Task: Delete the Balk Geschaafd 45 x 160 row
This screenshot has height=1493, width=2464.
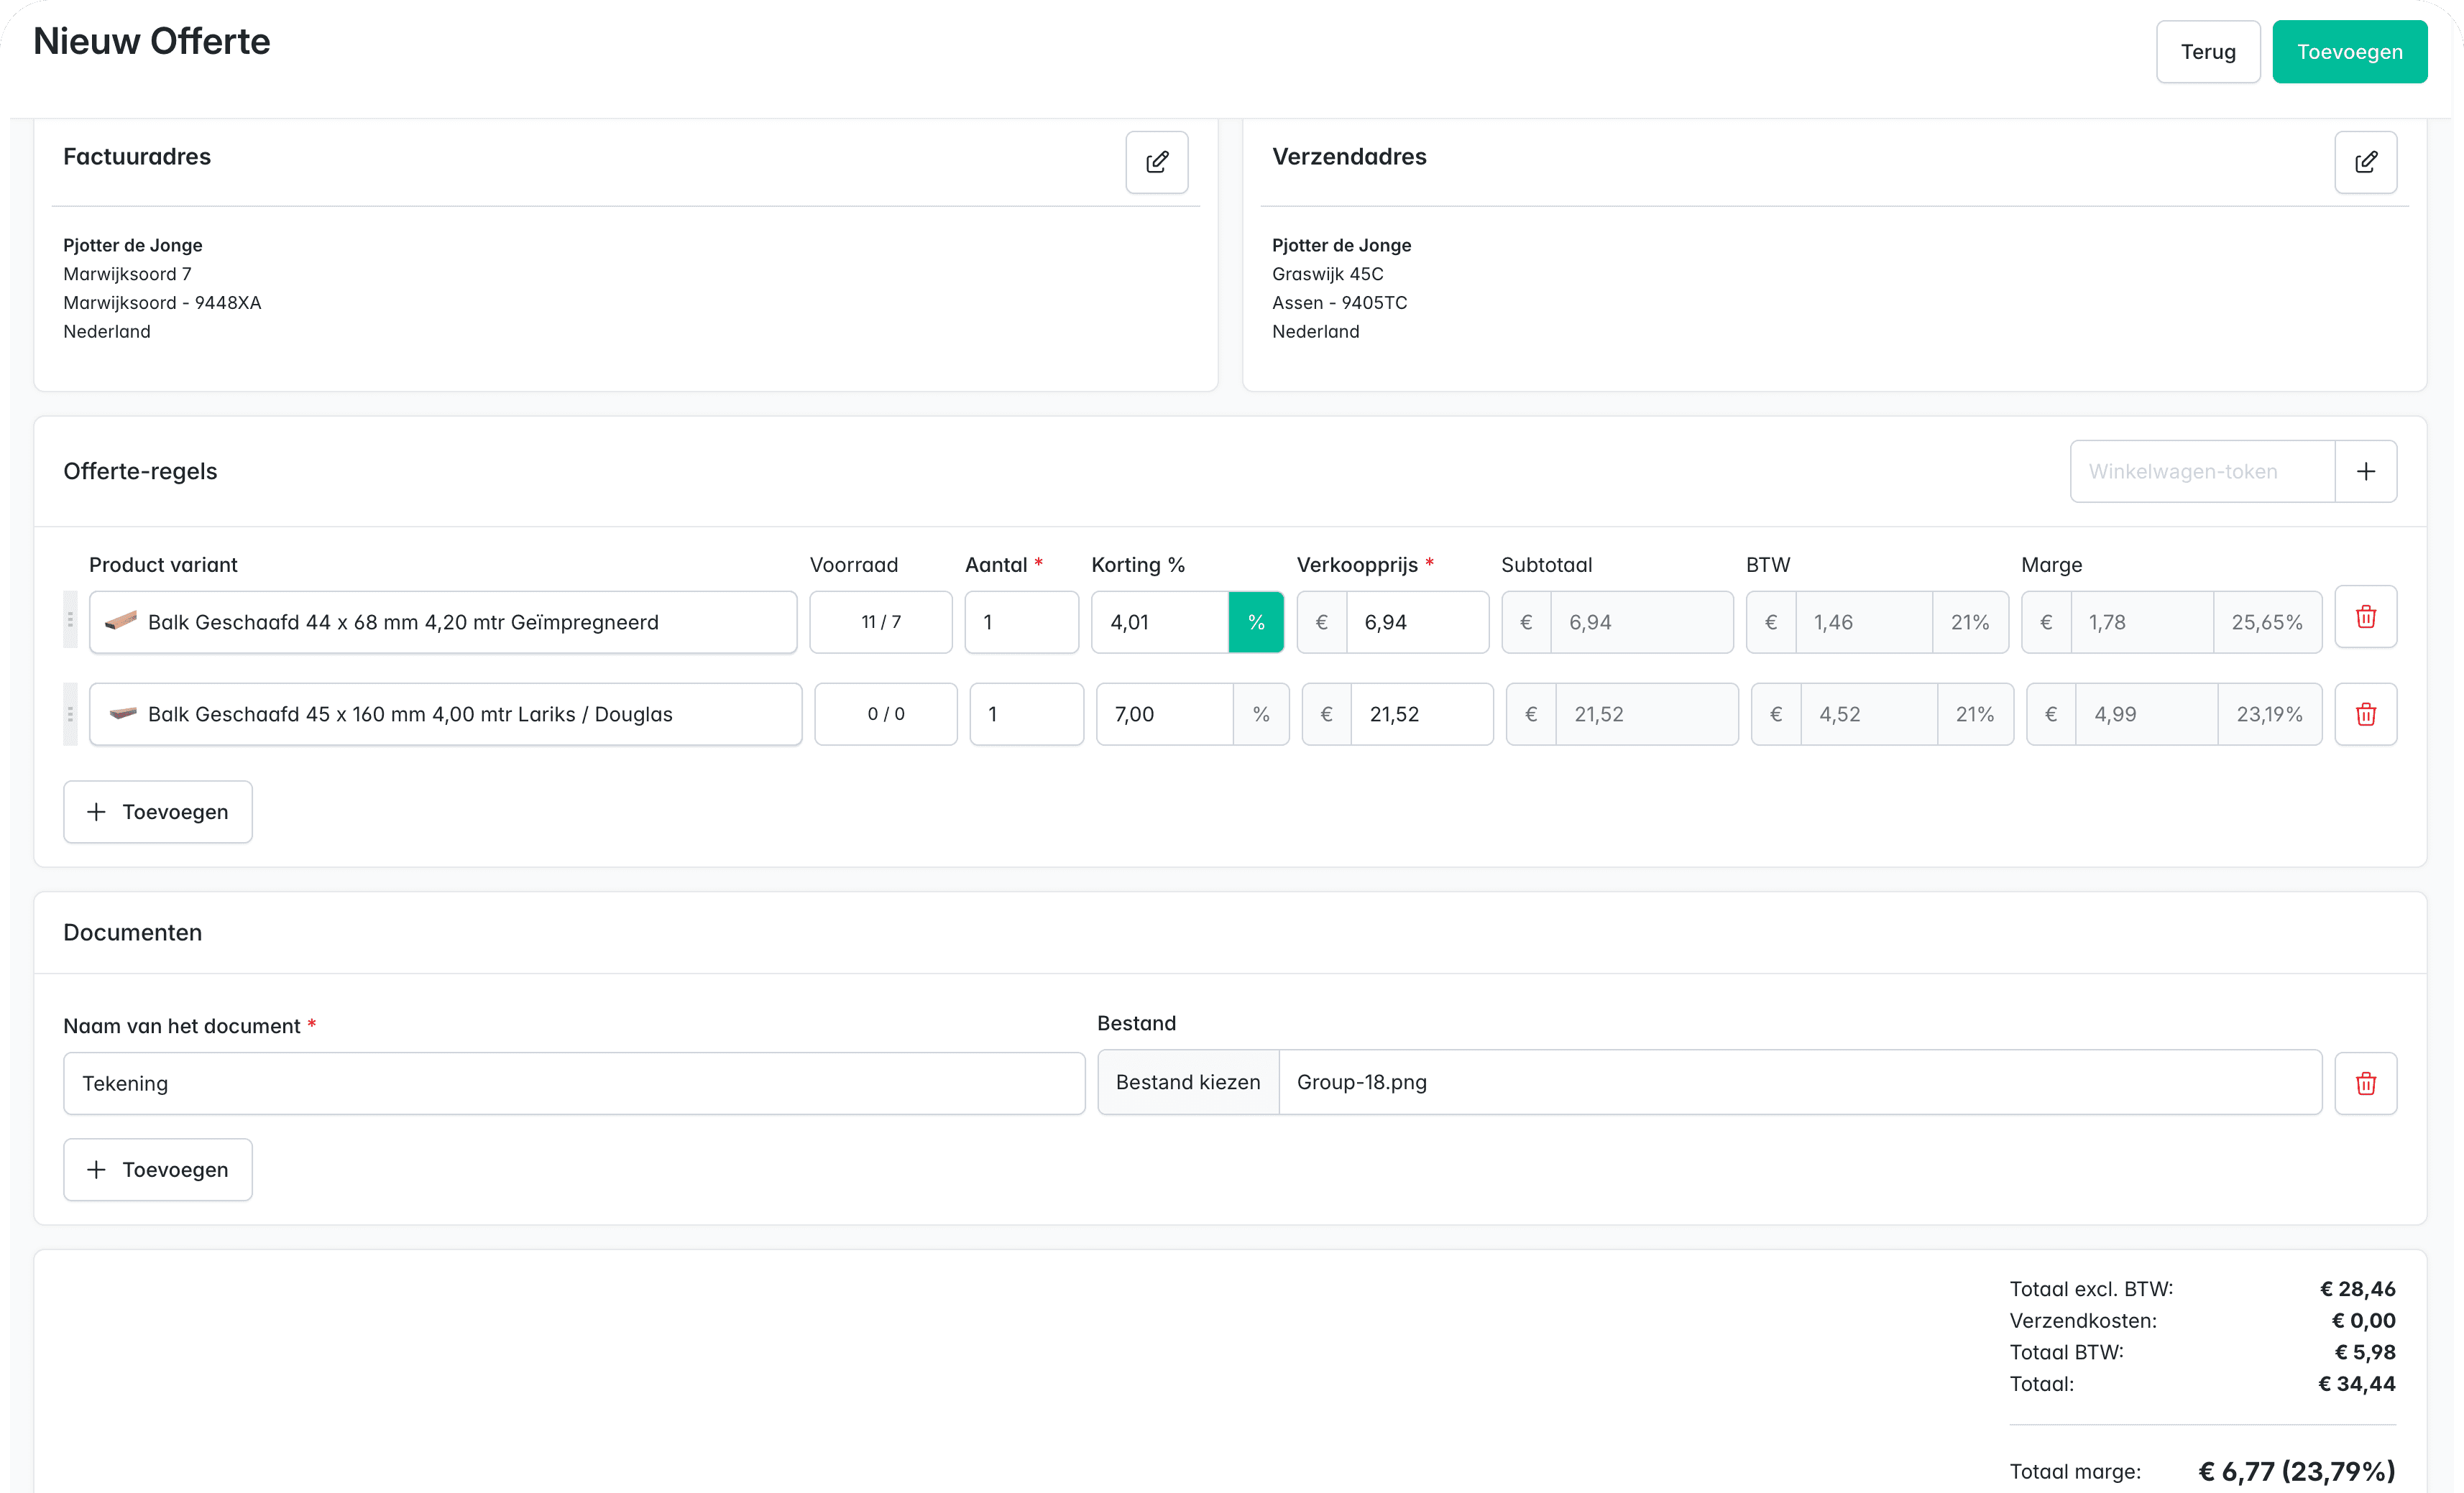Action: (x=2365, y=714)
